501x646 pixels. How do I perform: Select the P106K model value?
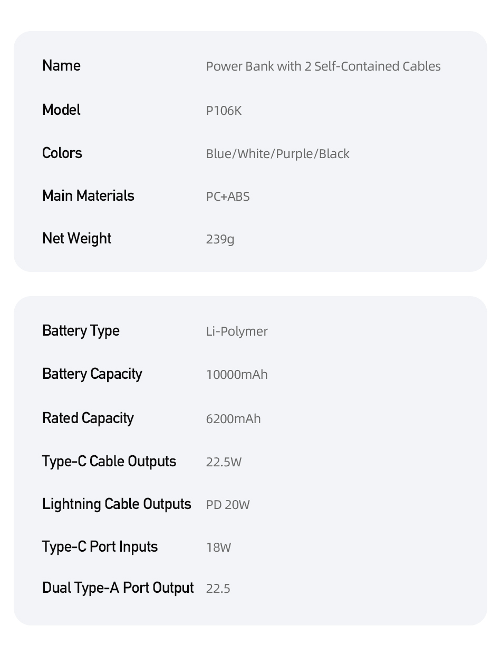tap(224, 111)
